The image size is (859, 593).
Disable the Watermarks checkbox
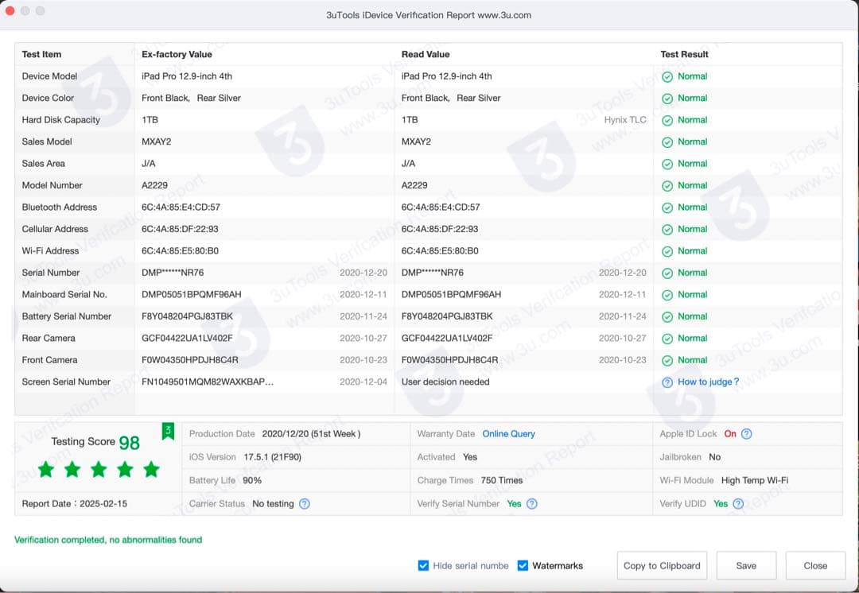pos(523,565)
